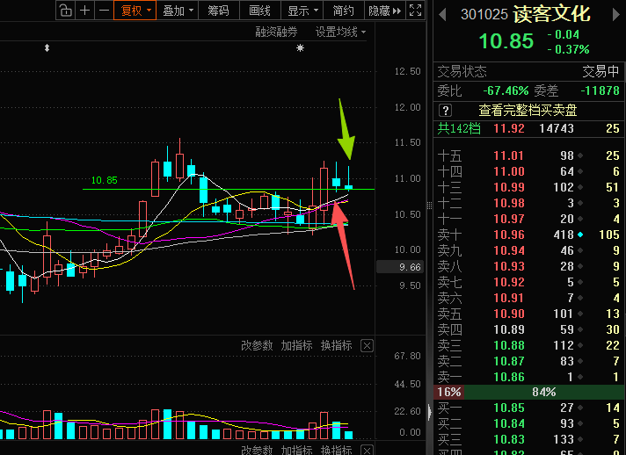Viewport: 626px width, 455px height.
Task: Click the 买三 price 10.83
Action: tap(508, 439)
